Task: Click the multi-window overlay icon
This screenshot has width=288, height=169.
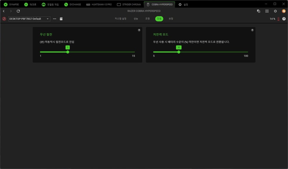Action: coord(258,11)
